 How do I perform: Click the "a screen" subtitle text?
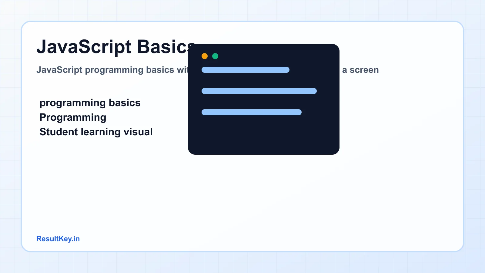point(360,70)
